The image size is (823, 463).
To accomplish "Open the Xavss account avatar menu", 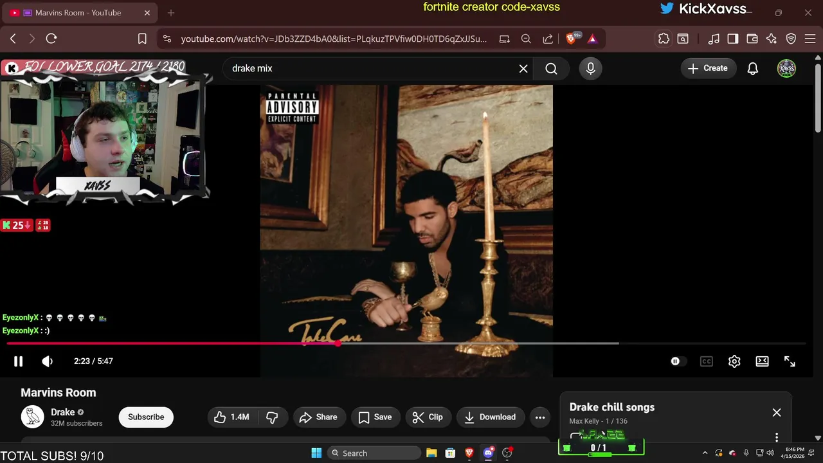I will (x=786, y=68).
